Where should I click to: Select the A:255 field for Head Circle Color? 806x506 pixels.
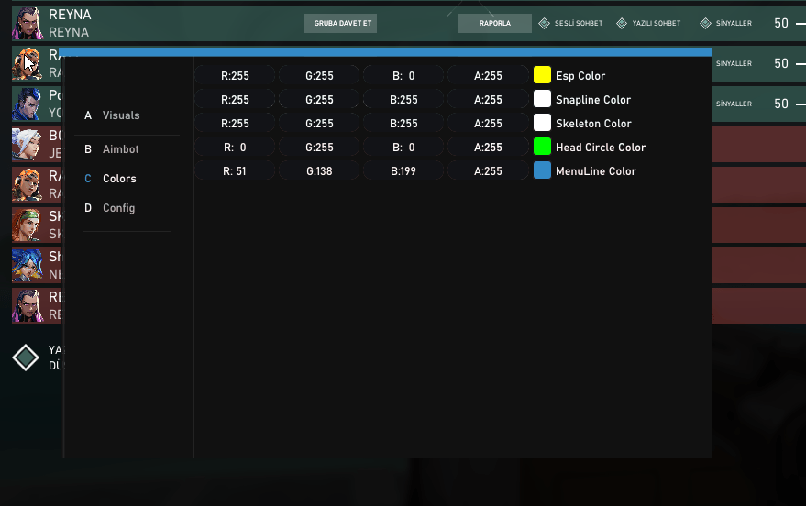point(488,148)
